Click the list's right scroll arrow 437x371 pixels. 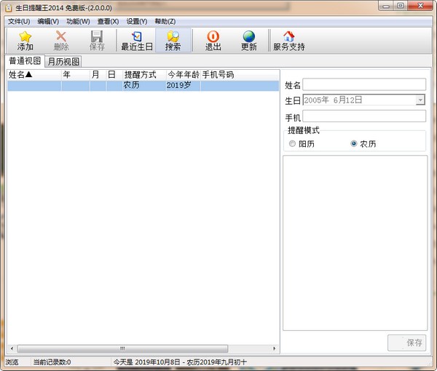pos(275,348)
